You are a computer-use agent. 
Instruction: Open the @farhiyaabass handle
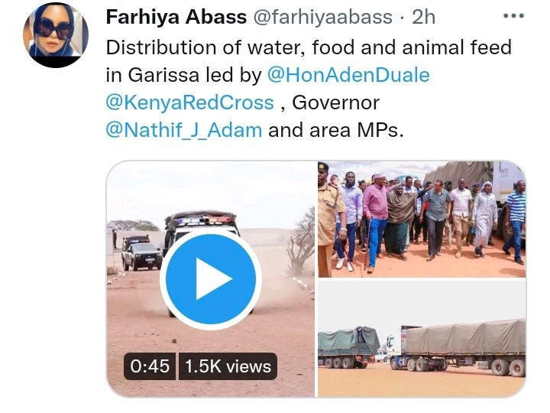click(x=322, y=17)
